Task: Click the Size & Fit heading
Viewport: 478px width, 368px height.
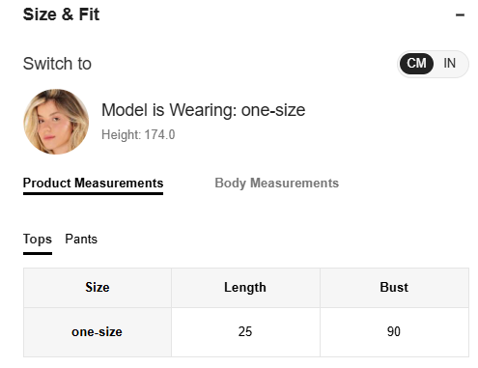Action: tap(61, 14)
